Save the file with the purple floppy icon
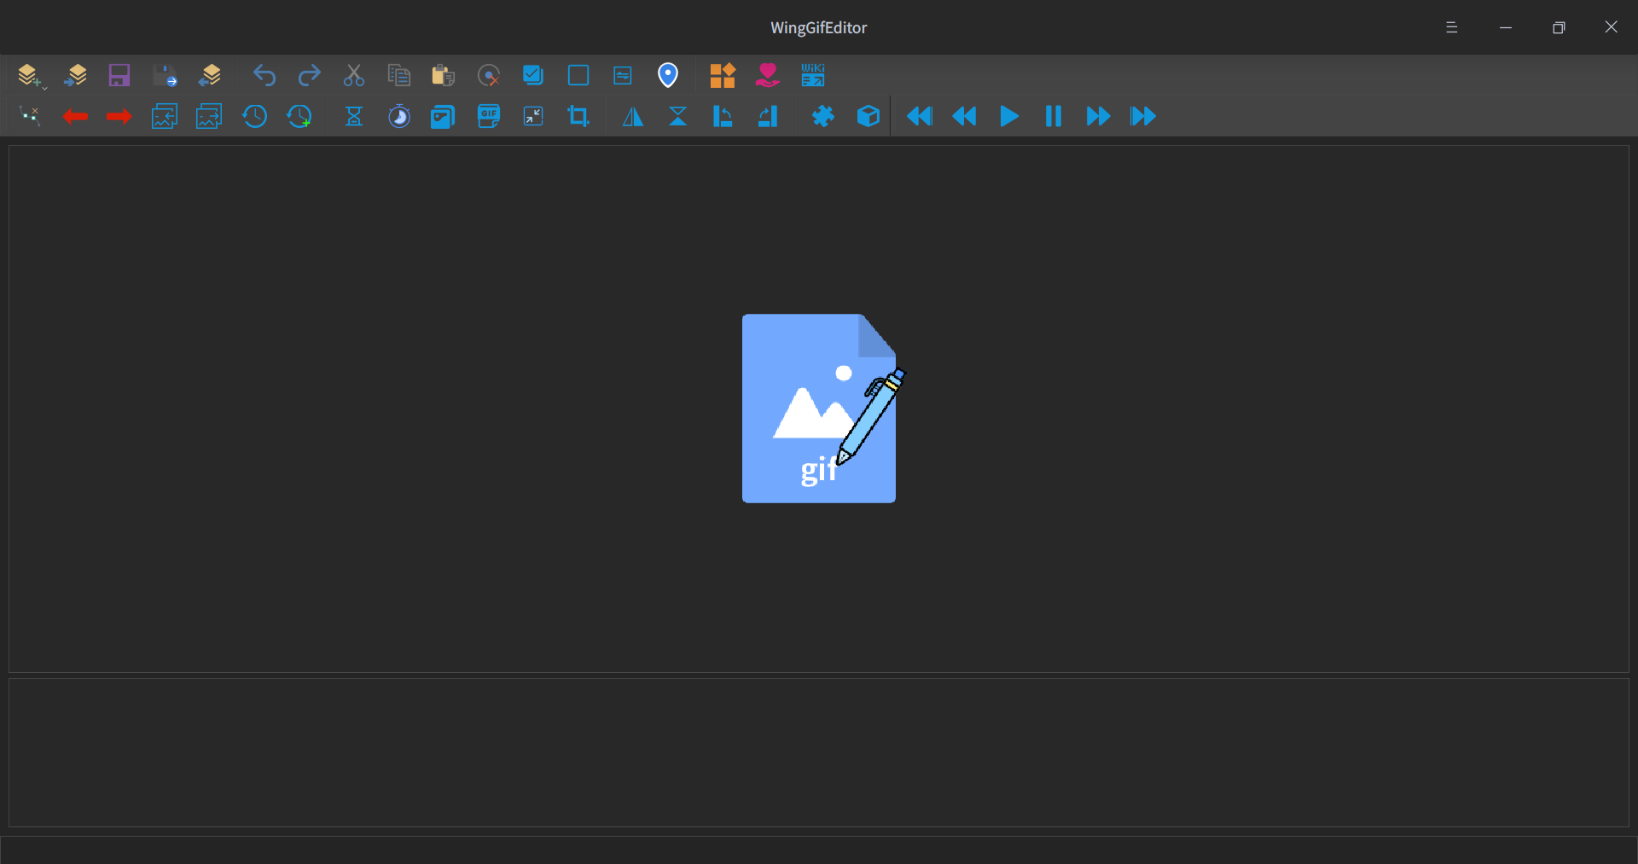Viewport: 1638px width, 864px height. [x=119, y=76]
